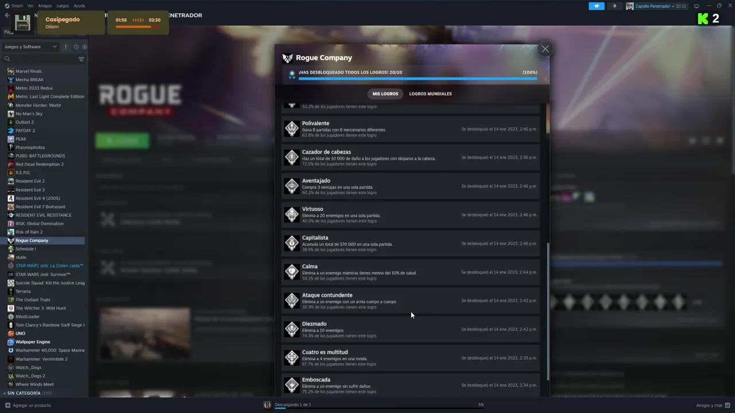Switch to the MIS LOGROS tab
The width and height of the screenshot is (735, 413).
pyautogui.click(x=385, y=93)
